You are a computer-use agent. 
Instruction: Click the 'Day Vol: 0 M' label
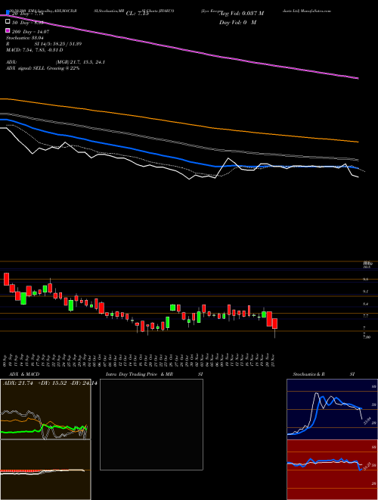(237, 22)
